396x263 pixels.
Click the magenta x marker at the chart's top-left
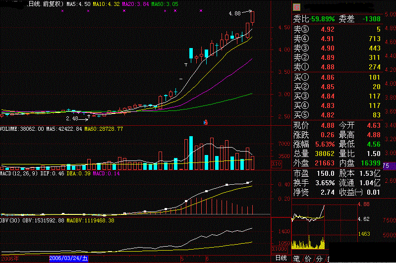[x=62, y=10]
